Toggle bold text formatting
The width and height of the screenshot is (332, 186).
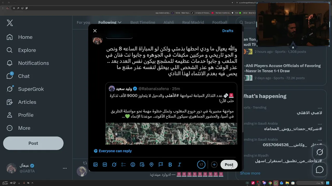tap(170, 165)
